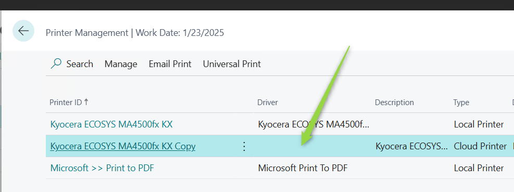Select the Cloud Printer type cell

tap(480, 146)
